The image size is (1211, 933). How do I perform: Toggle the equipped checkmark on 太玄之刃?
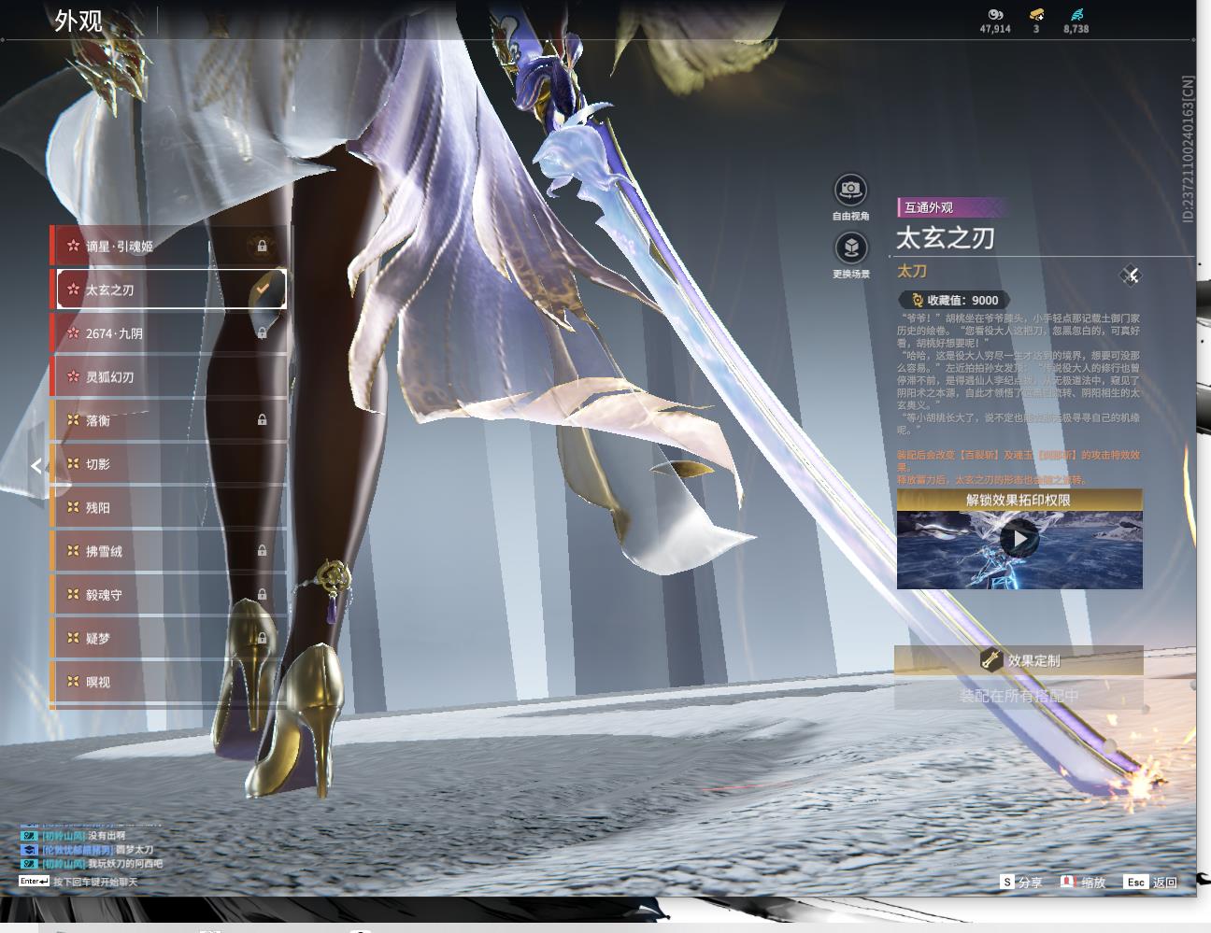click(263, 290)
